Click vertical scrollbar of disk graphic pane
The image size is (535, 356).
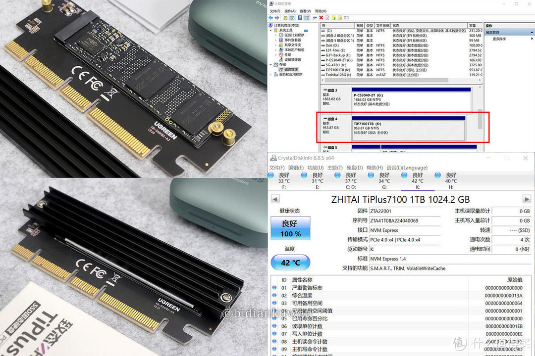(x=480, y=118)
